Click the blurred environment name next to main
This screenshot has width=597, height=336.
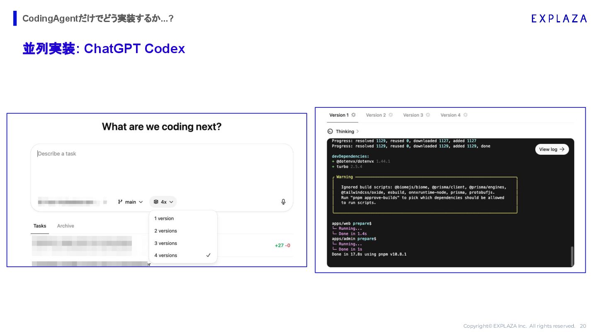[x=72, y=202]
